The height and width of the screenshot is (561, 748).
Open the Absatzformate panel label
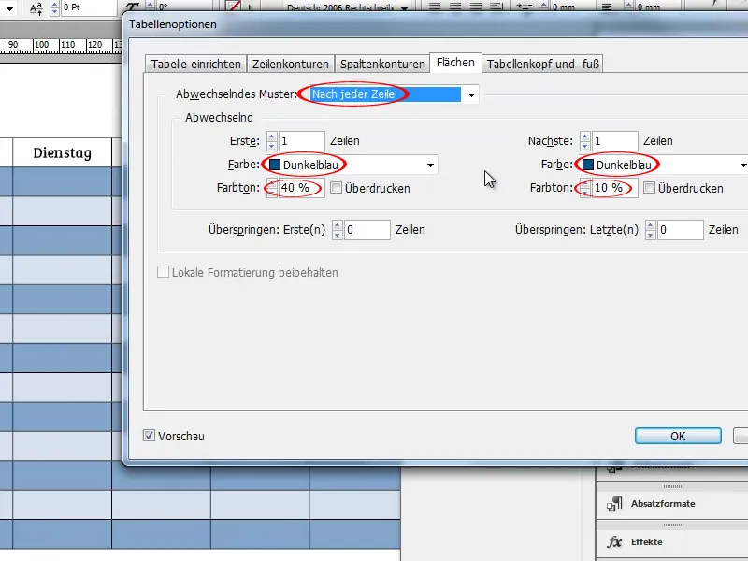pos(663,504)
